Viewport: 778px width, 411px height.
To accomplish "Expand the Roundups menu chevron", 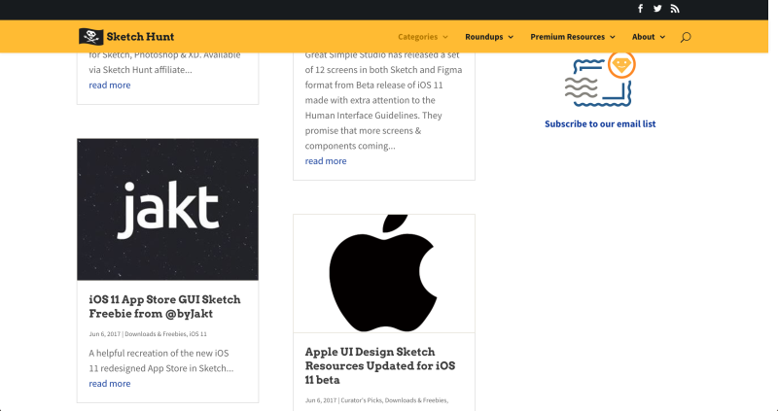I will pyautogui.click(x=511, y=37).
